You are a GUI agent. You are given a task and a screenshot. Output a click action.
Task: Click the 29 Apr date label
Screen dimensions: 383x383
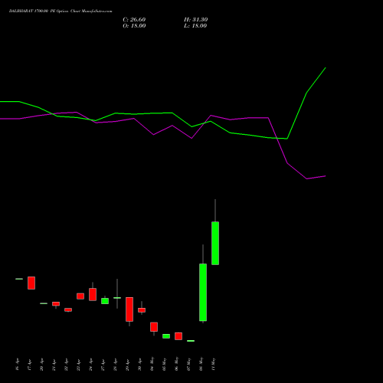tap(128, 365)
